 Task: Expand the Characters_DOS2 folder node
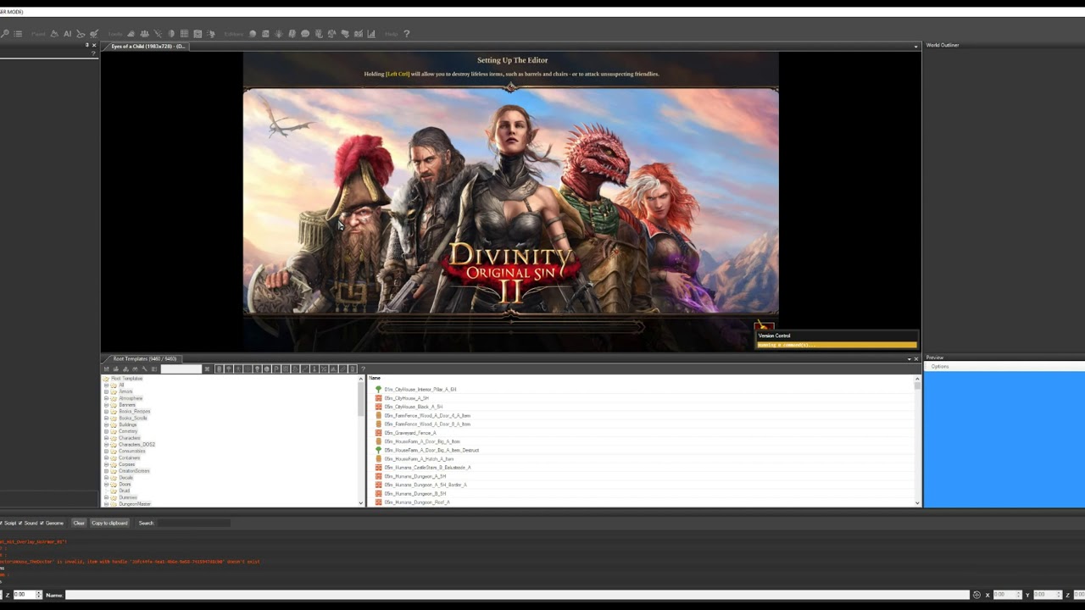click(x=107, y=445)
